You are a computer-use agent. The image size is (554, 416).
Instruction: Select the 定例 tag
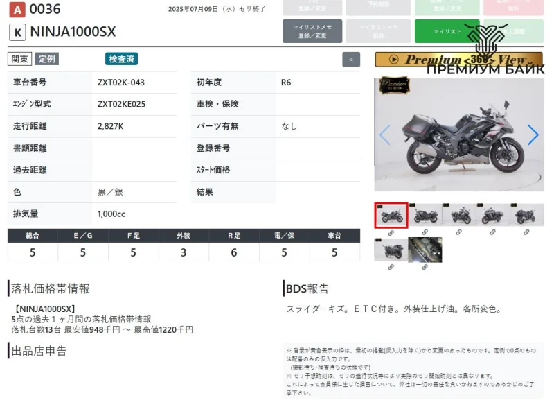[47, 59]
